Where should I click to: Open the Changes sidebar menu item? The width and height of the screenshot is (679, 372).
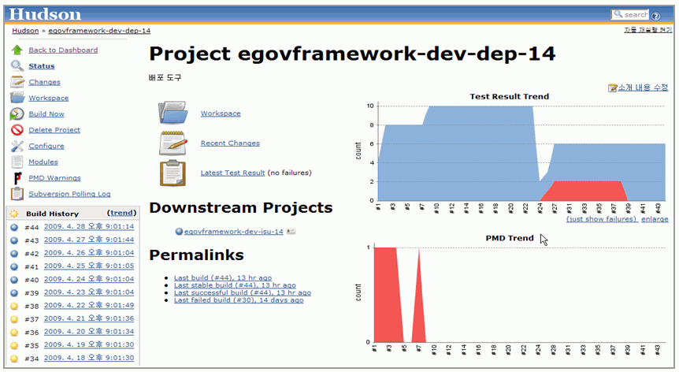tap(44, 82)
